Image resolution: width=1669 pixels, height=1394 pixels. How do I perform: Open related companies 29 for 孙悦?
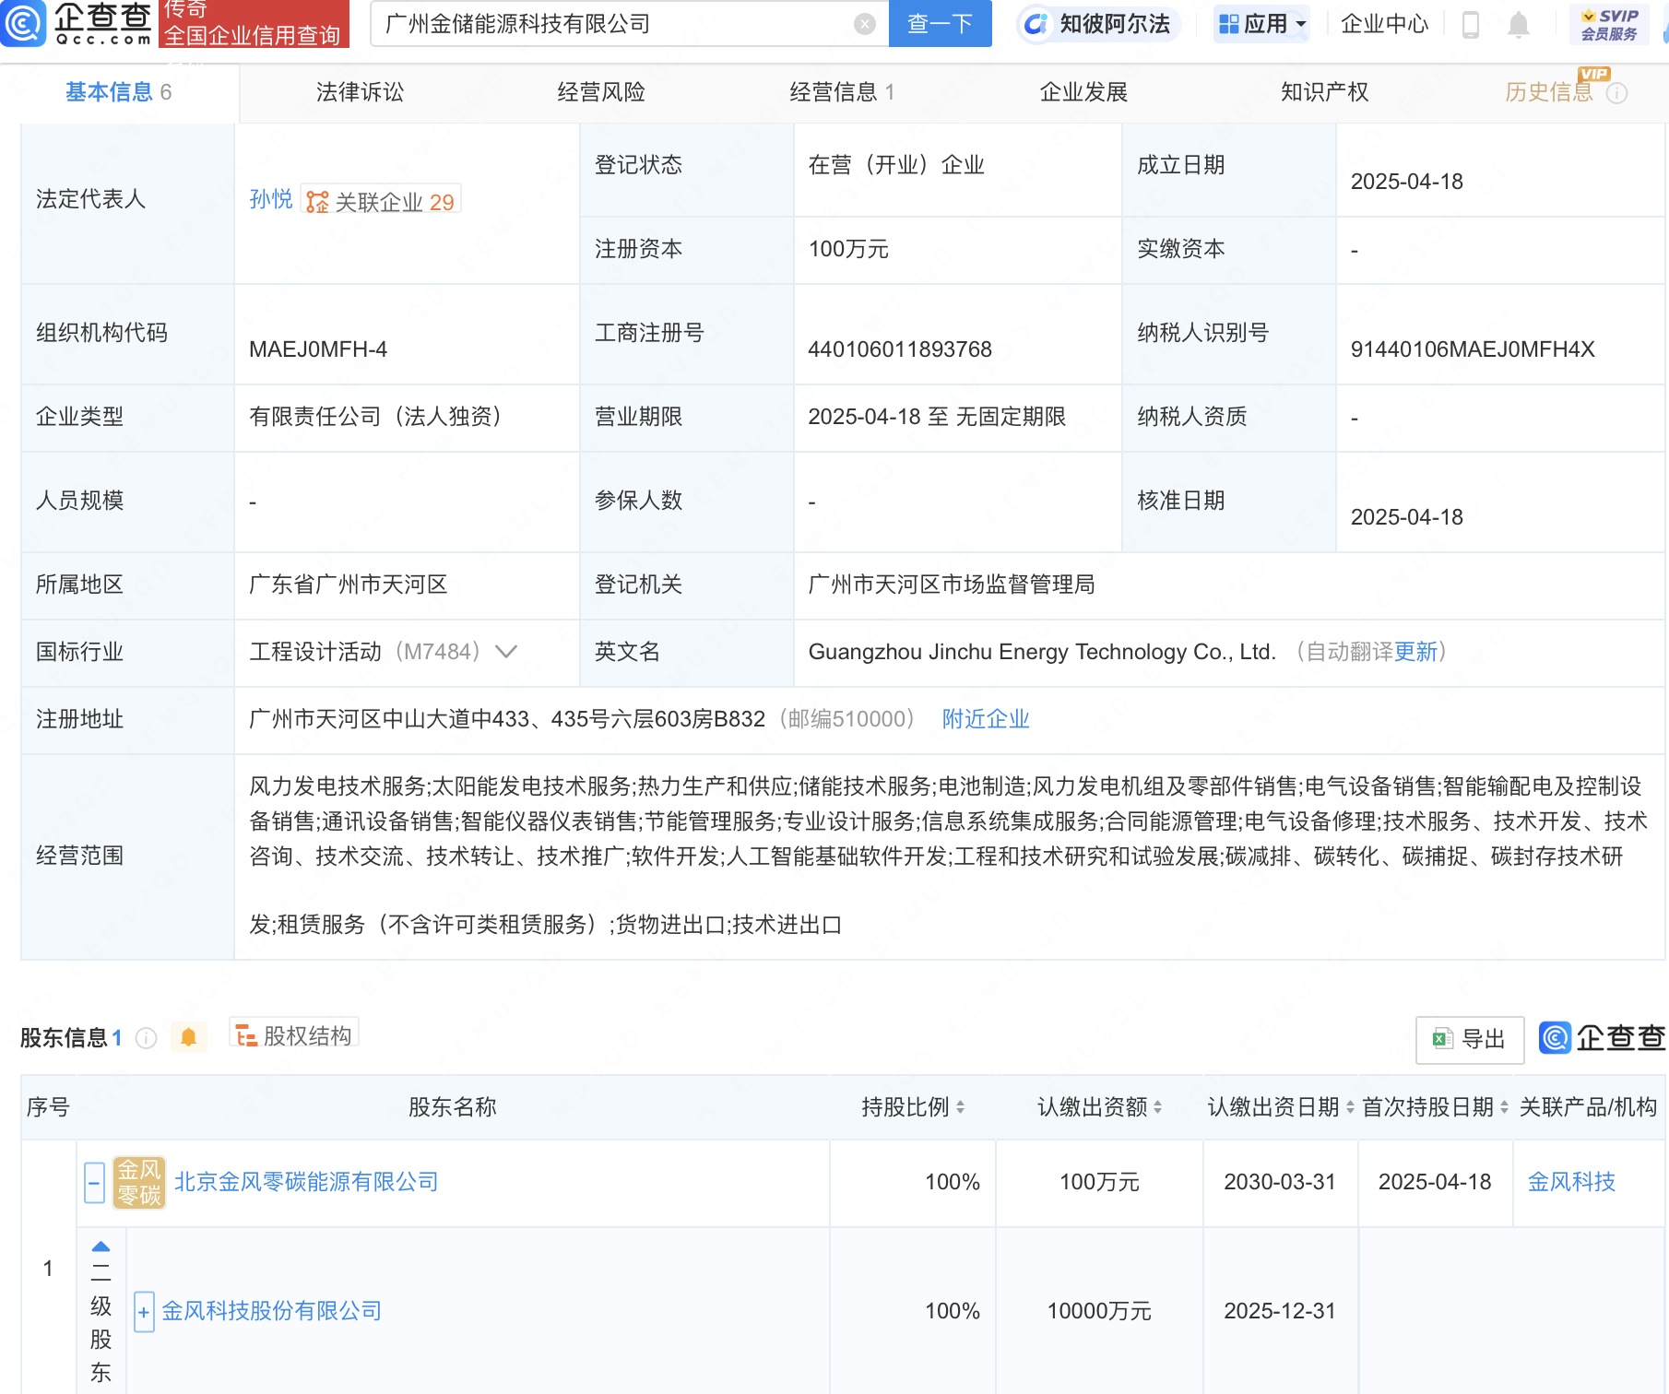(x=381, y=201)
